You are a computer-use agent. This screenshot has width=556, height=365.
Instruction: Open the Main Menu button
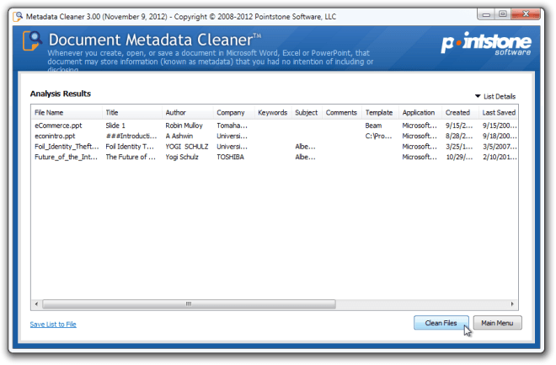pyautogui.click(x=497, y=323)
